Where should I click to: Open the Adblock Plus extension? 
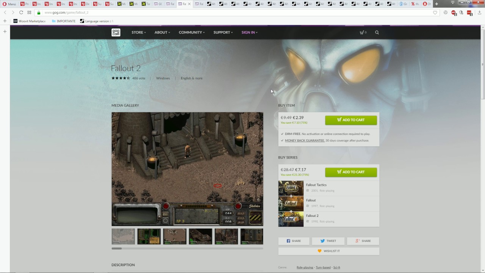[454, 13]
